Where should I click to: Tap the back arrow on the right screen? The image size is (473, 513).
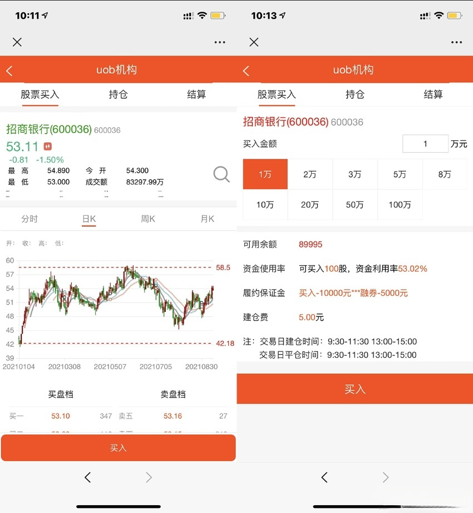coord(245,70)
